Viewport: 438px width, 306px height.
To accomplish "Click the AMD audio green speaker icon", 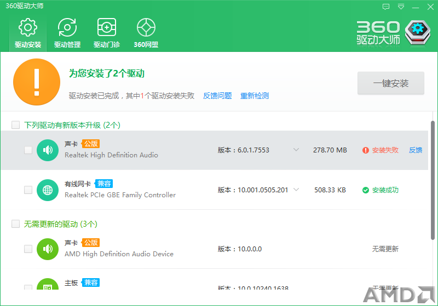I will click(x=48, y=249).
